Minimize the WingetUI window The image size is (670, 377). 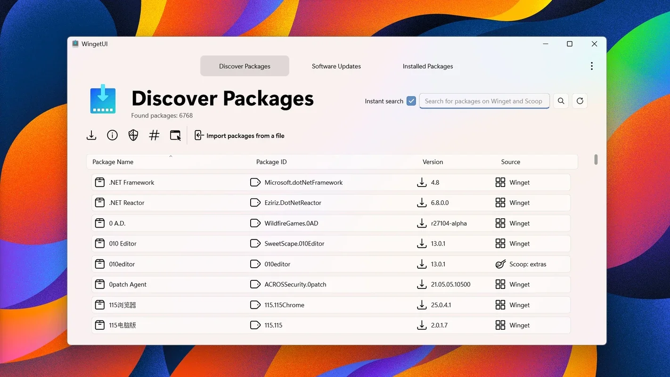click(x=545, y=44)
